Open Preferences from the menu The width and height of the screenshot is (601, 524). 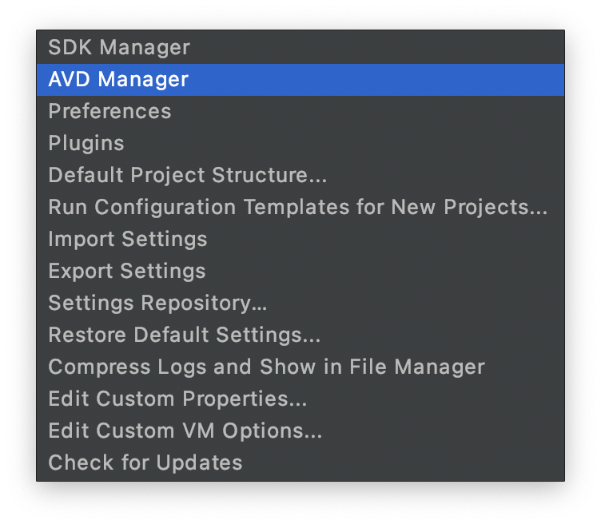coord(300,112)
